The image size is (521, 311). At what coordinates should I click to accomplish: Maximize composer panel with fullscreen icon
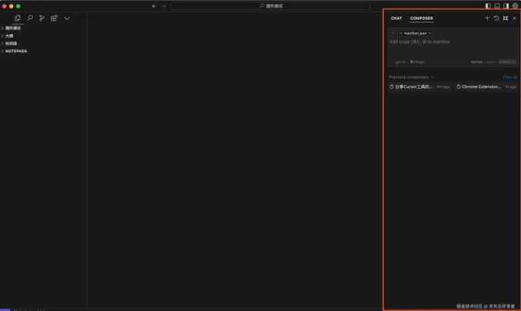(505, 18)
